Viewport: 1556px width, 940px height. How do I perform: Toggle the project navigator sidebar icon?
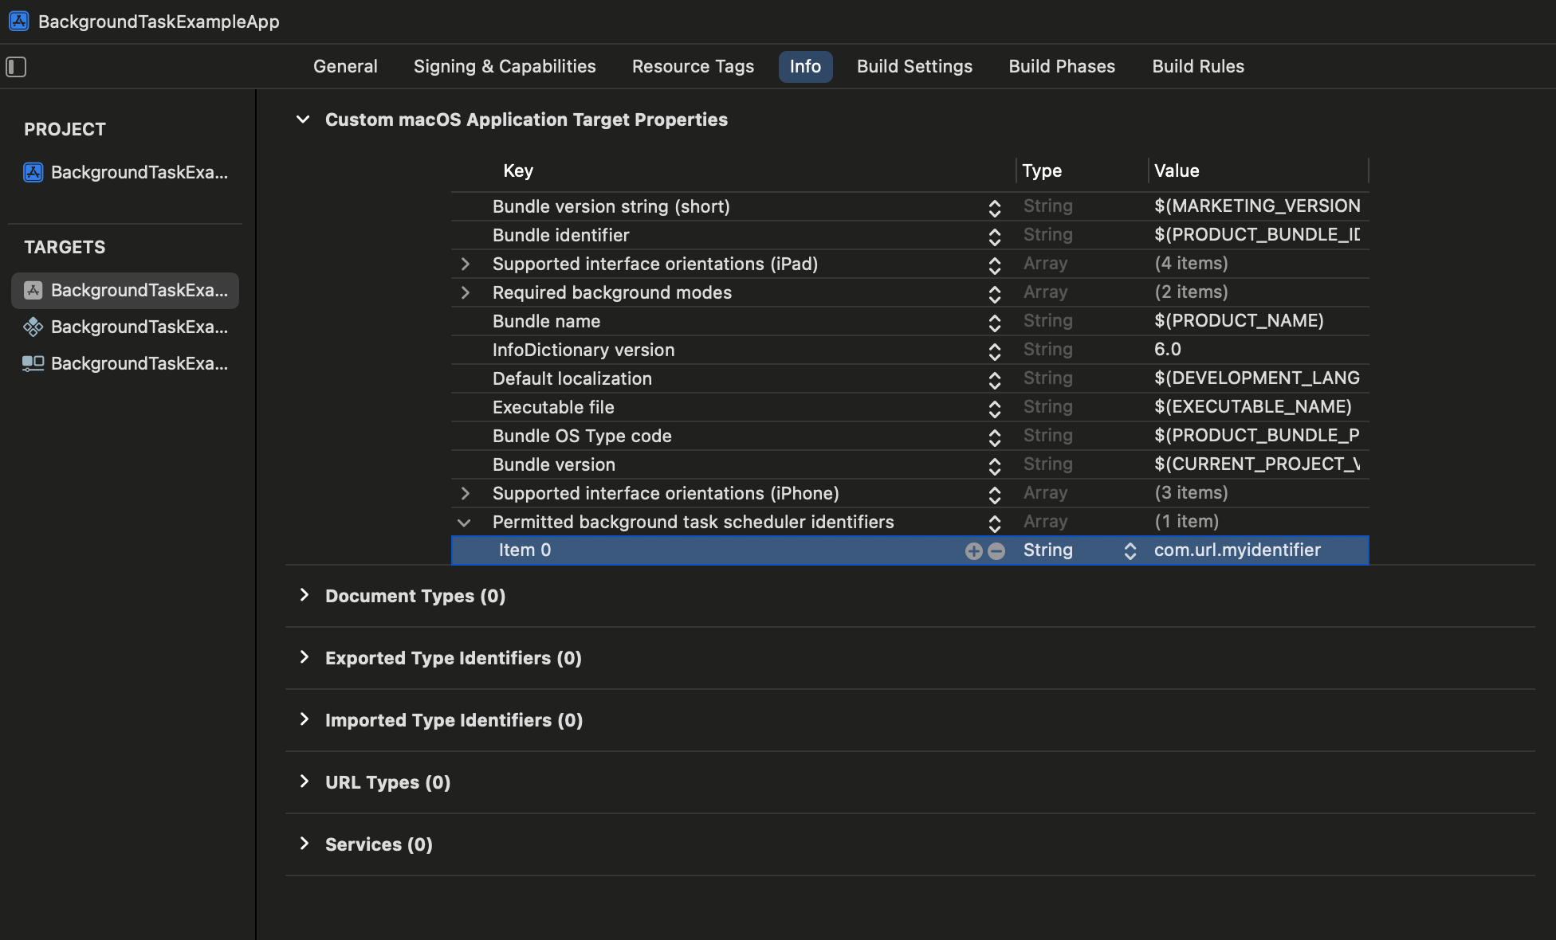coord(16,67)
